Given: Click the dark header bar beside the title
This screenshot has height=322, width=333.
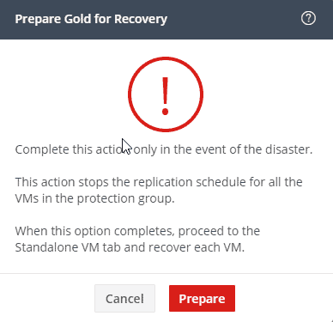Looking at the screenshot, I should click(233, 19).
